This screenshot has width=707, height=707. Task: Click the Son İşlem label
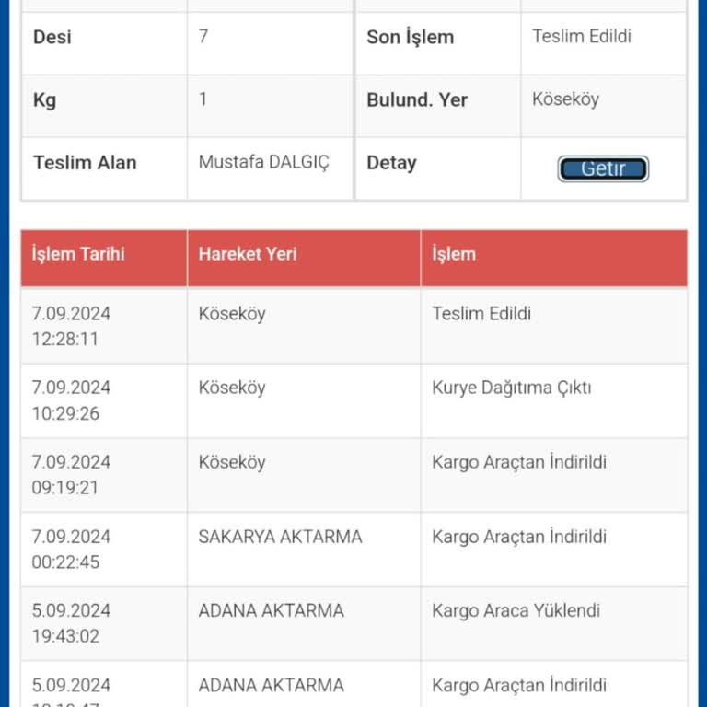pyautogui.click(x=410, y=38)
